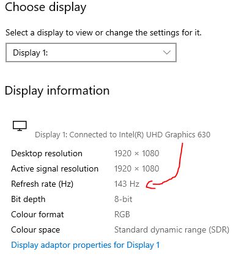Click the Display information heading
The height and width of the screenshot is (260, 239).
(x=57, y=90)
